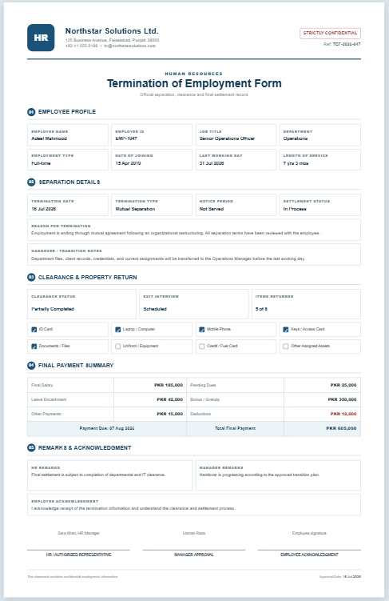Click the Other Payments amount PKR 15,000
This screenshot has height=601, width=389.
pyautogui.click(x=170, y=414)
